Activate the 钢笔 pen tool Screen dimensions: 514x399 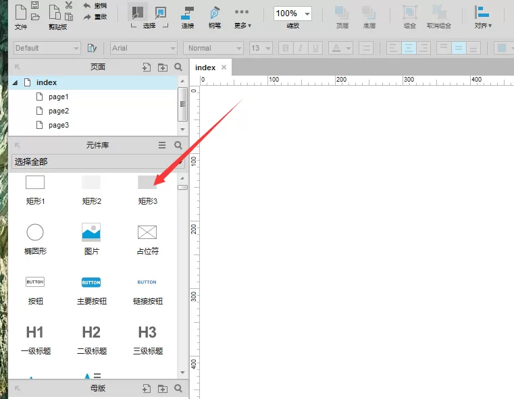[x=215, y=17]
